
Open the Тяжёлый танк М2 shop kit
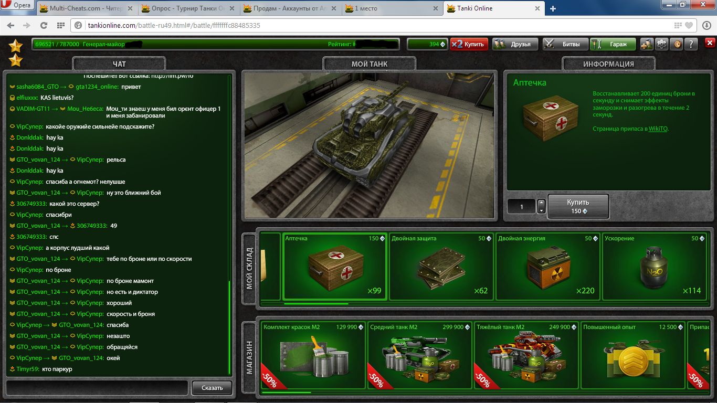tap(526, 355)
